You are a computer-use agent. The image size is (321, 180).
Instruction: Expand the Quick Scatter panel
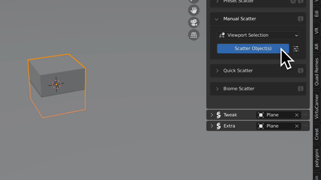(217, 71)
